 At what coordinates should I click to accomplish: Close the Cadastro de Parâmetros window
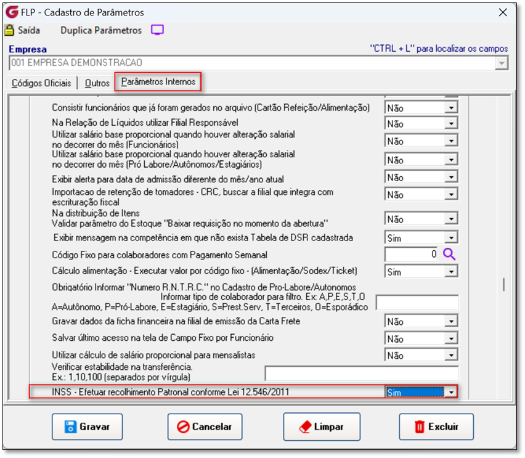503,13
